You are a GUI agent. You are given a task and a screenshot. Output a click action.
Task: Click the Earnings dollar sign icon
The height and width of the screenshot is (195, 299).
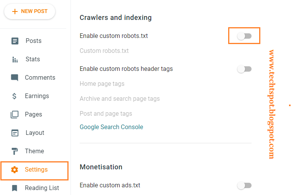15,96
